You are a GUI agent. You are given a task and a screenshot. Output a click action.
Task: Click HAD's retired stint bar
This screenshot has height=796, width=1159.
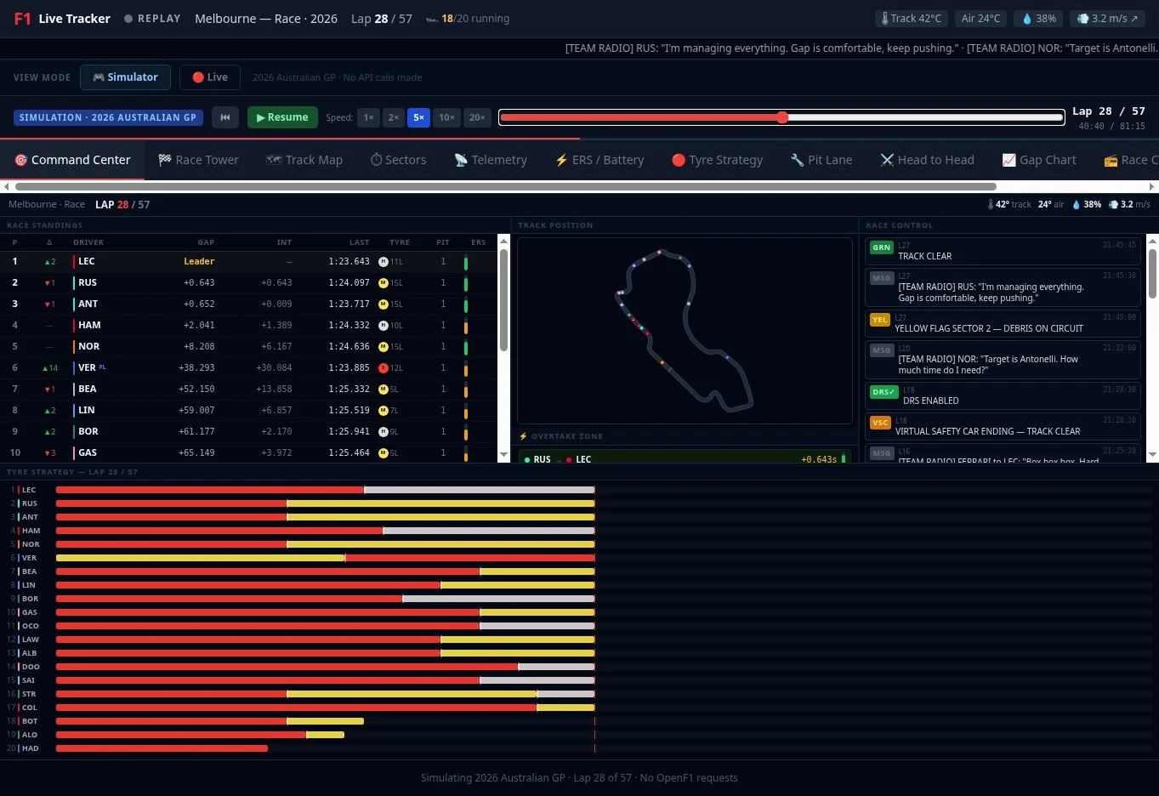(162, 748)
